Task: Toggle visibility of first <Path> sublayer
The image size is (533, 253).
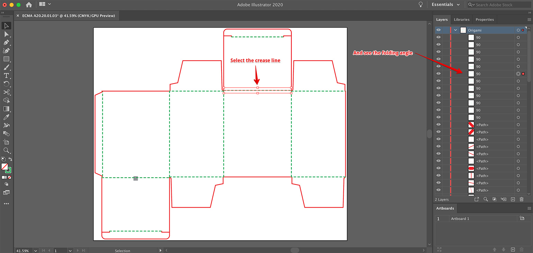Action: (439, 125)
